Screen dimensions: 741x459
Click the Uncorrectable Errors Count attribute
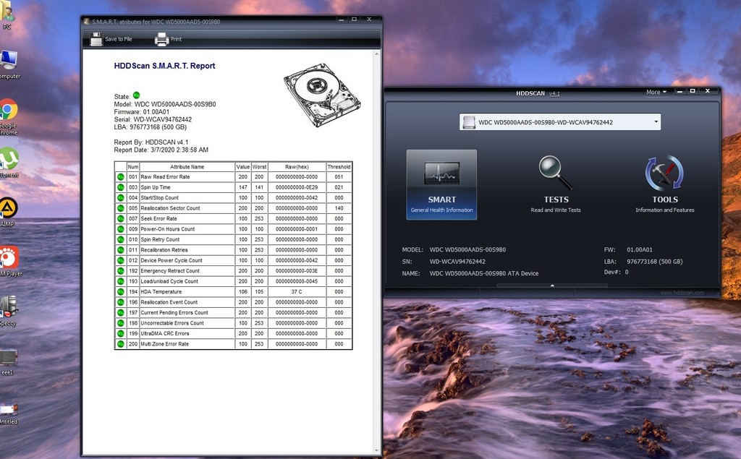172,323
